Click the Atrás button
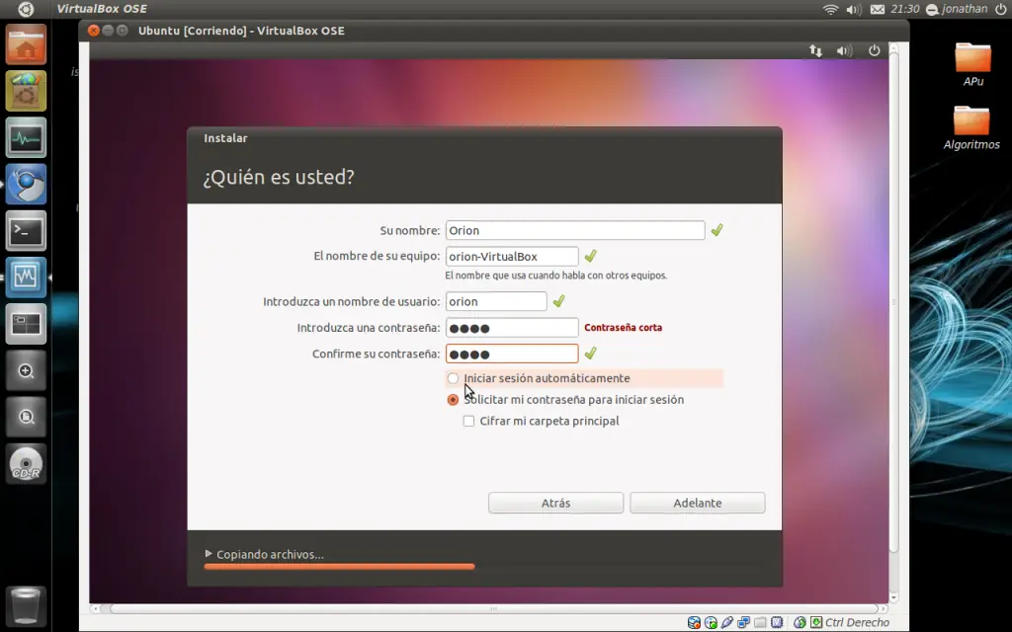 pyautogui.click(x=555, y=503)
